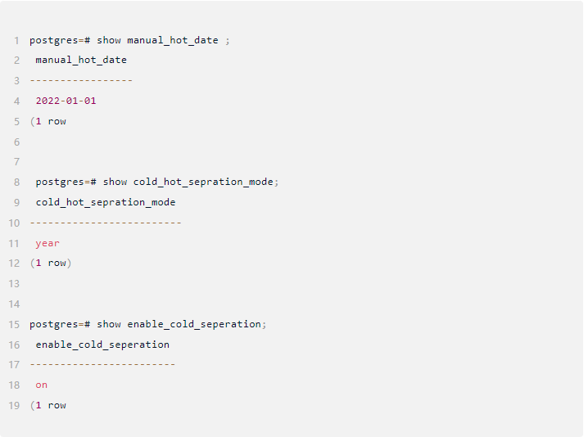Viewport: 584px width, 437px height.
Task: Click the manual_hot_date column header text
Action: coord(81,60)
